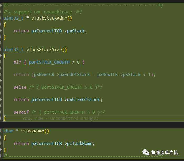
Task: Click the char return type of vTaskName
Action: click(8, 131)
